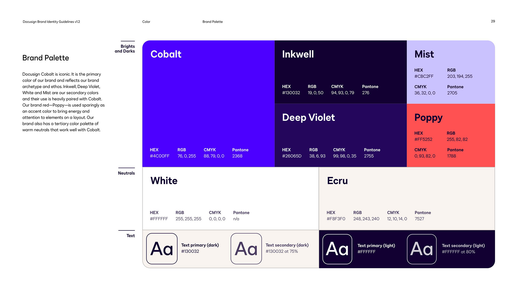Click the White neutral swatch title
Screen dimensions: 518x291
tap(164, 181)
